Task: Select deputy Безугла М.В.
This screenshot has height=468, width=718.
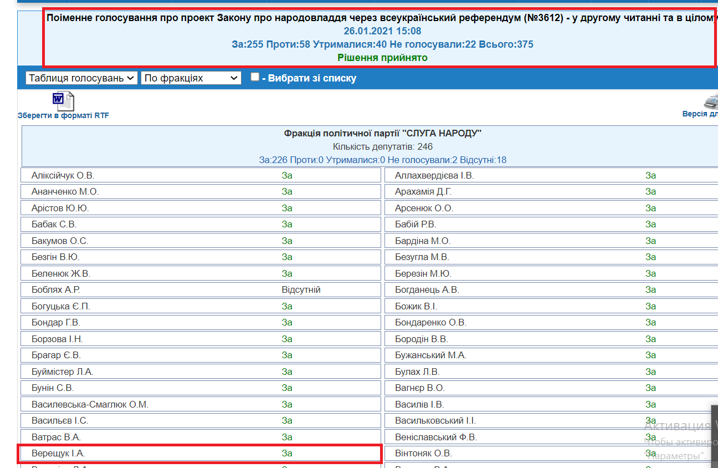Action: (x=422, y=257)
